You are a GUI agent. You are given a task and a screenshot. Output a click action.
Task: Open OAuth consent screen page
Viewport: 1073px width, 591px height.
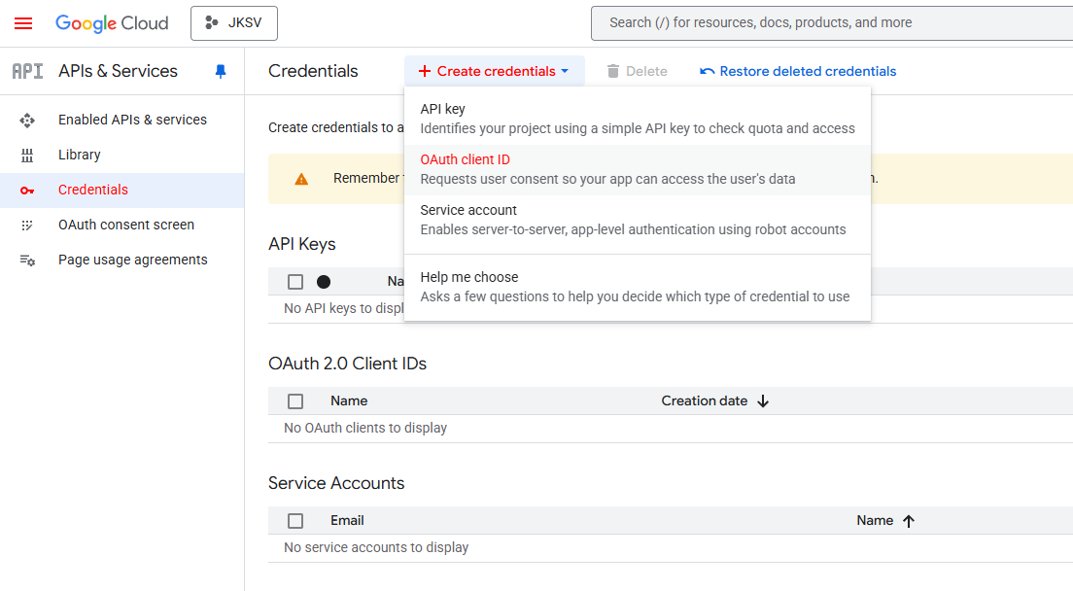pyautogui.click(x=126, y=225)
